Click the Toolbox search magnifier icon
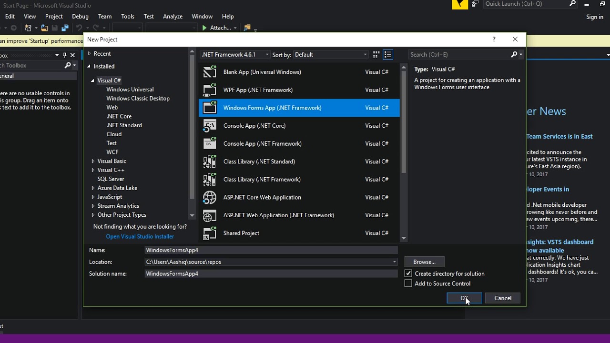The image size is (610, 343). (x=68, y=65)
